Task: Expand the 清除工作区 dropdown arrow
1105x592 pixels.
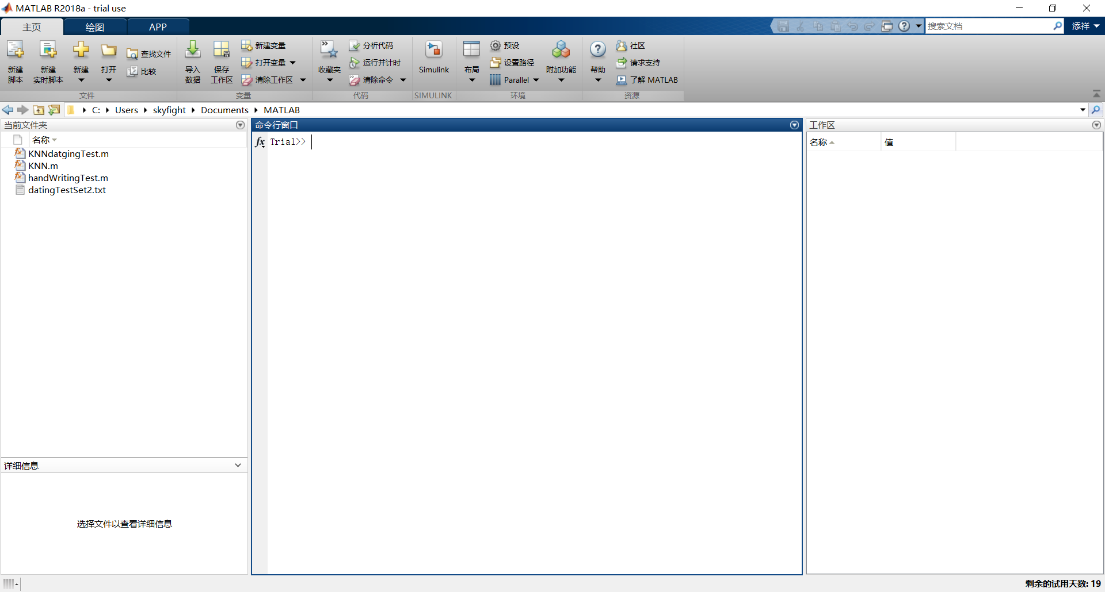Action: pyautogui.click(x=303, y=80)
